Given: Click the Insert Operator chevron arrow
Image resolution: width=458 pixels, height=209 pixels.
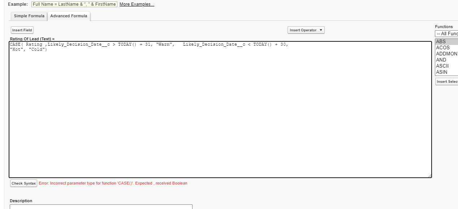Looking at the screenshot, I should coord(321,30).
